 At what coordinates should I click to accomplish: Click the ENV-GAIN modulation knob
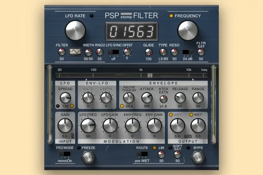click(154, 126)
